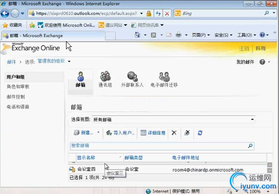Click the 导入用户... import button
The height and width of the screenshot is (194, 279).
pyautogui.click(x=120, y=133)
